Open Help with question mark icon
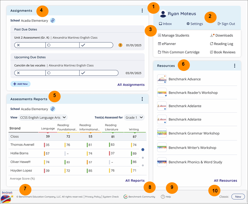The height and width of the screenshot is (204, 248). [x=166, y=197]
